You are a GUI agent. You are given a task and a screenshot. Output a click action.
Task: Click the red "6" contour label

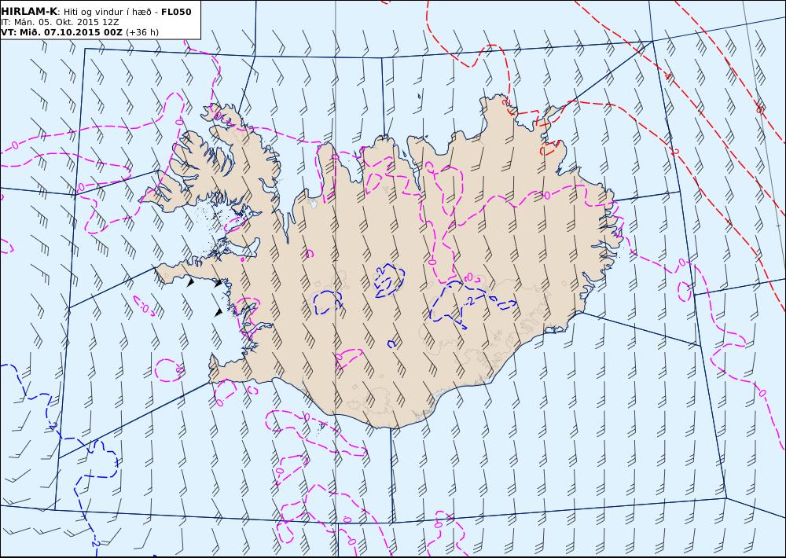[x=759, y=109]
